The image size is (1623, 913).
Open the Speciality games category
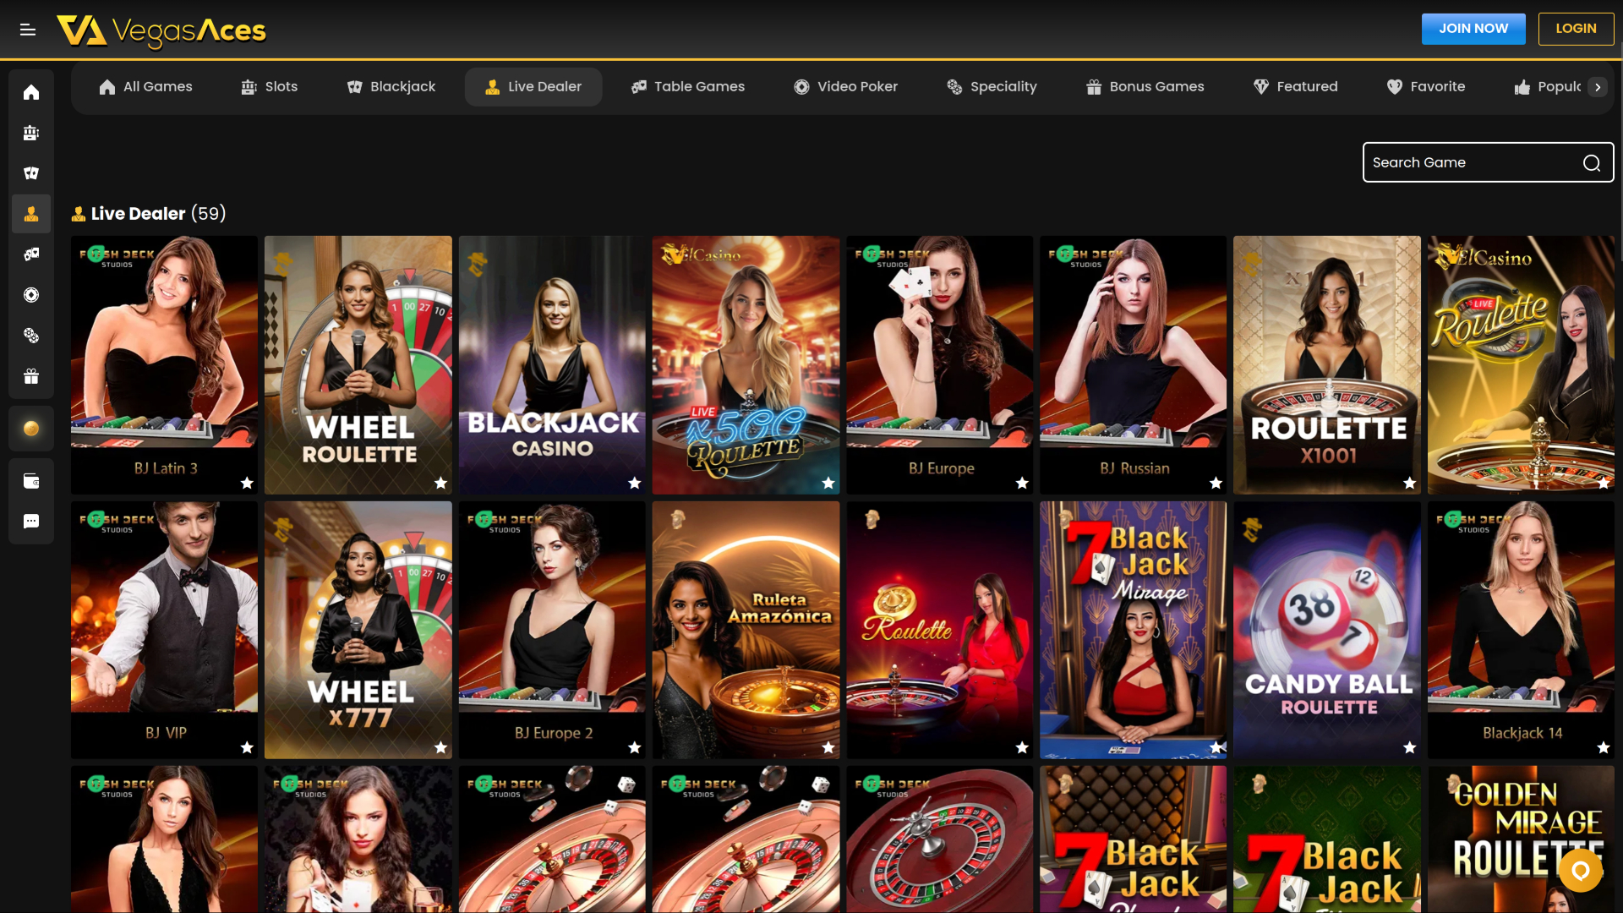(992, 86)
